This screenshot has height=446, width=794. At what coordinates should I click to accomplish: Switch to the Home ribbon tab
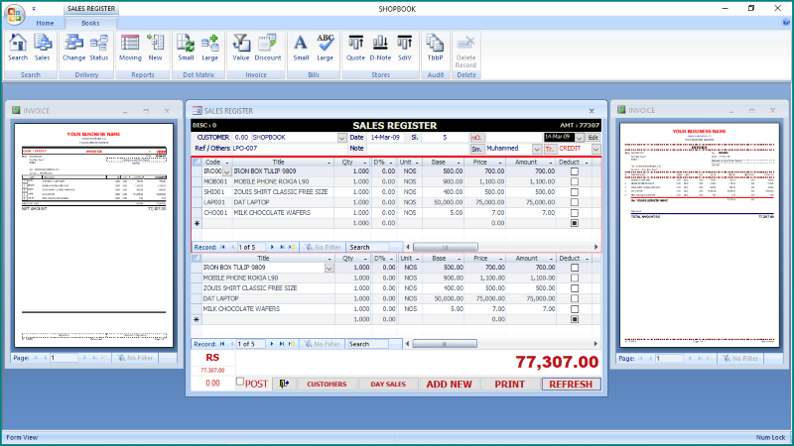(x=45, y=23)
